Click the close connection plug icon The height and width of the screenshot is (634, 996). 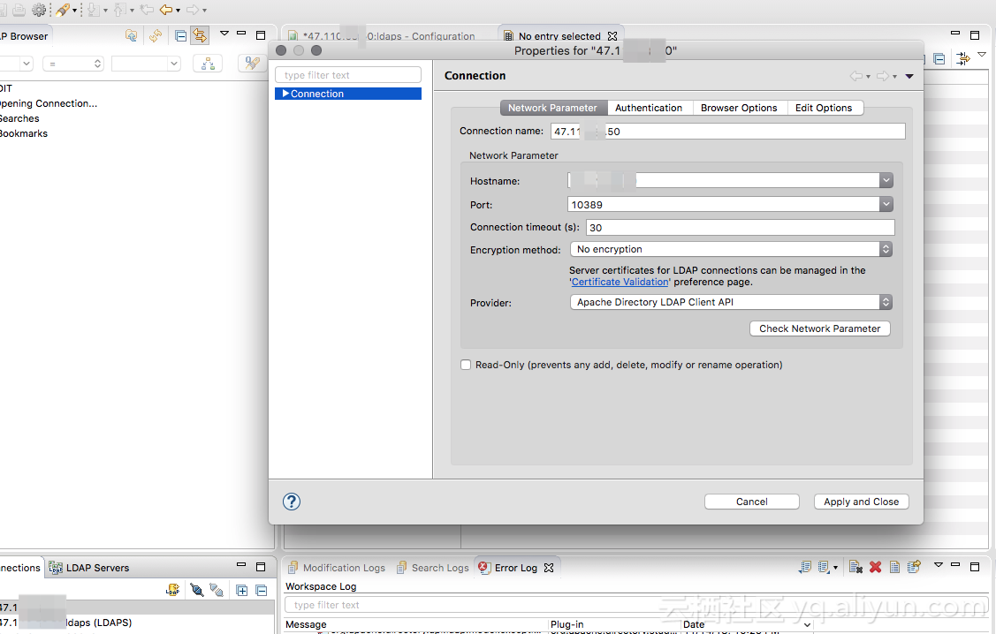217,590
